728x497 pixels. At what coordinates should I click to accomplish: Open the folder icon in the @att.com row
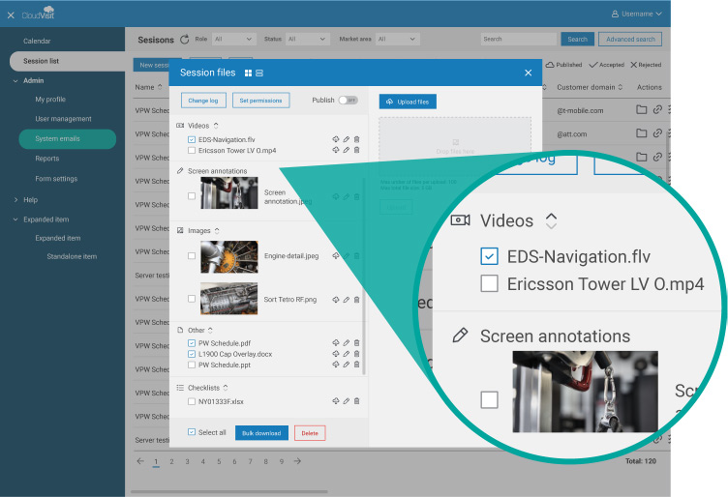[x=641, y=133]
